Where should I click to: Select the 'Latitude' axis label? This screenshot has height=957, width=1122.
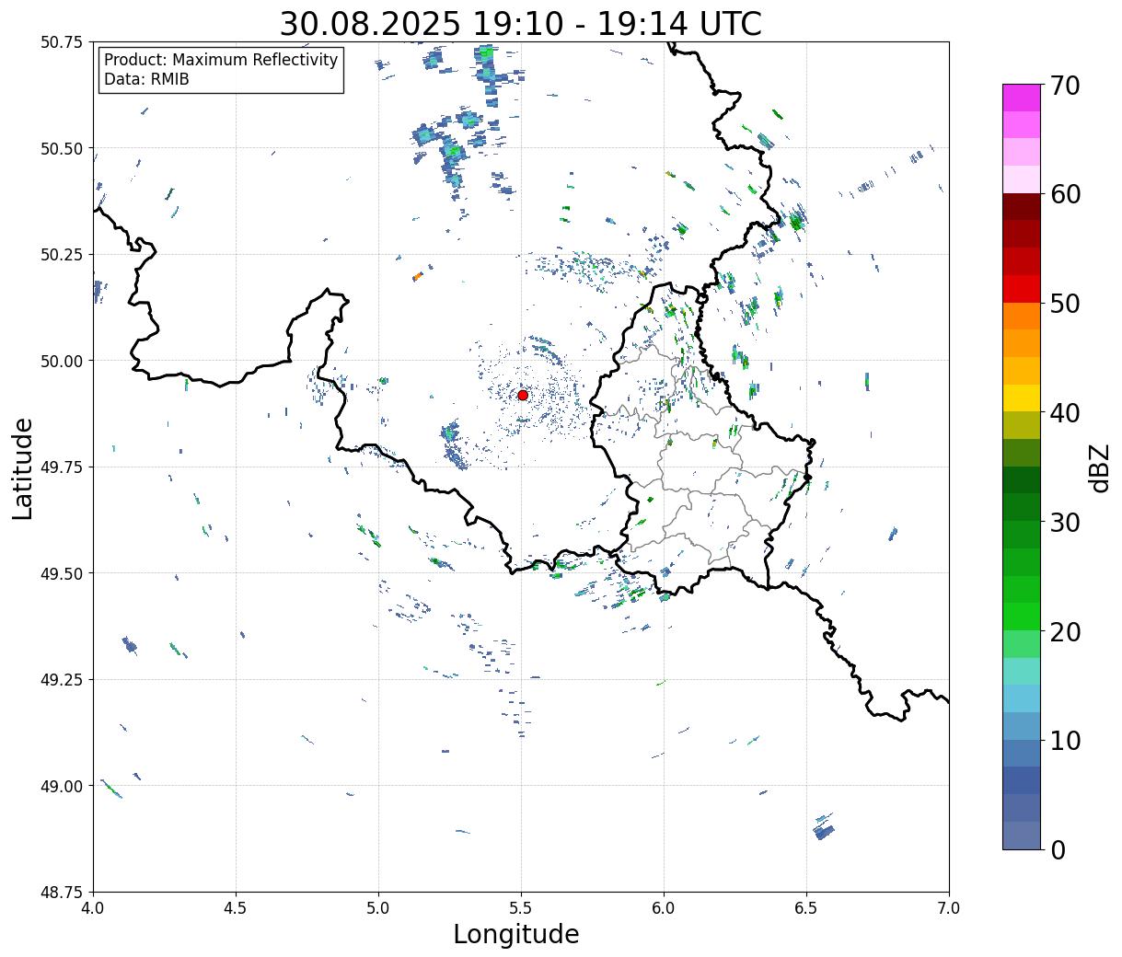[23, 468]
